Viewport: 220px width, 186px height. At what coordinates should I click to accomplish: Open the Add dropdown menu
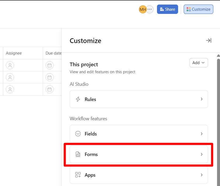(198, 63)
